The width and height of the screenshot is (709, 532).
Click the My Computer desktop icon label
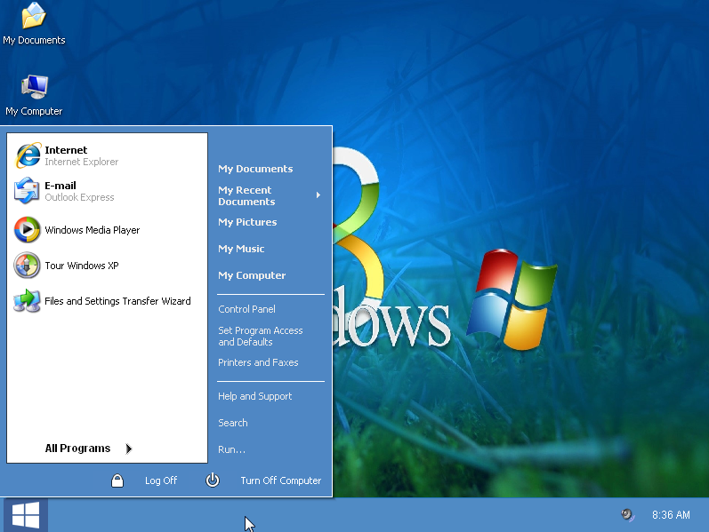[34, 111]
